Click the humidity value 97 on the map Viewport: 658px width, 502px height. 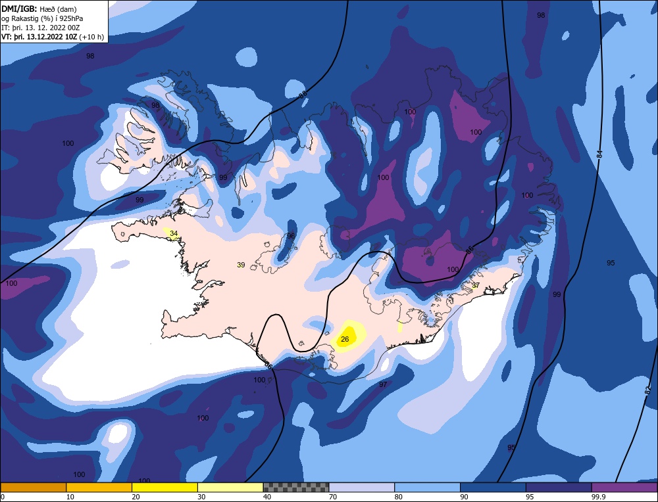click(x=383, y=384)
